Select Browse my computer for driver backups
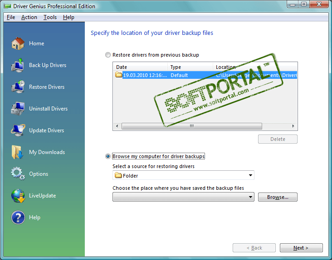The image size is (332, 260). coord(108,156)
